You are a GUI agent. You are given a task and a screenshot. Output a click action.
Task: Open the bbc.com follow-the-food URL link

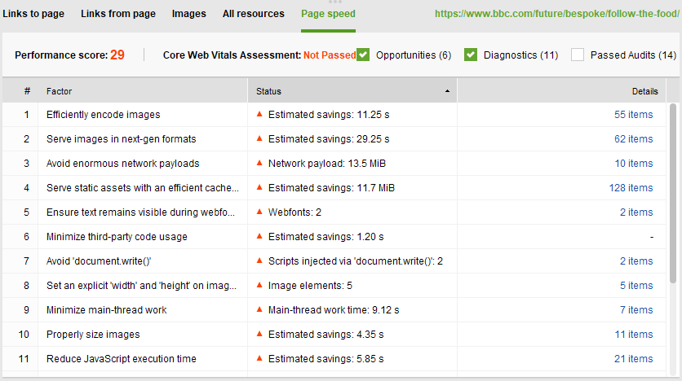[556, 14]
